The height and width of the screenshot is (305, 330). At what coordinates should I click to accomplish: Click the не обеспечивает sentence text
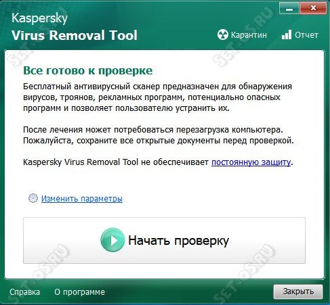(x=158, y=162)
